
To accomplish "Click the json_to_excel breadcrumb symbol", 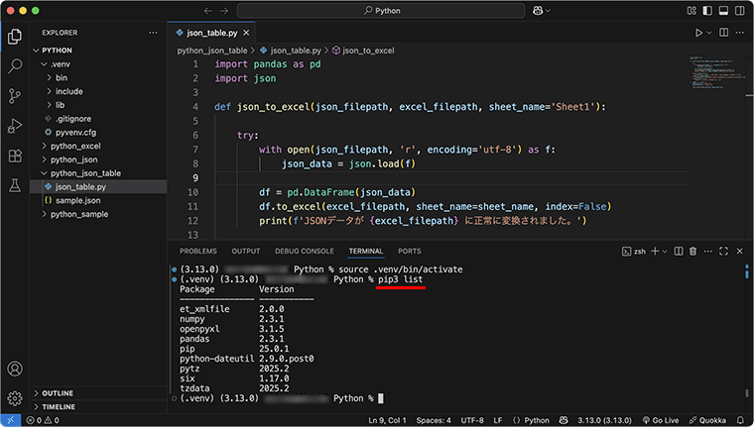I will click(x=363, y=51).
